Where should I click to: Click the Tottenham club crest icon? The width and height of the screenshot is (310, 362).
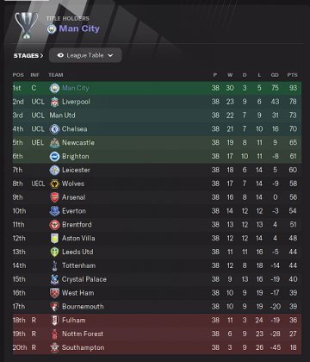(54, 265)
